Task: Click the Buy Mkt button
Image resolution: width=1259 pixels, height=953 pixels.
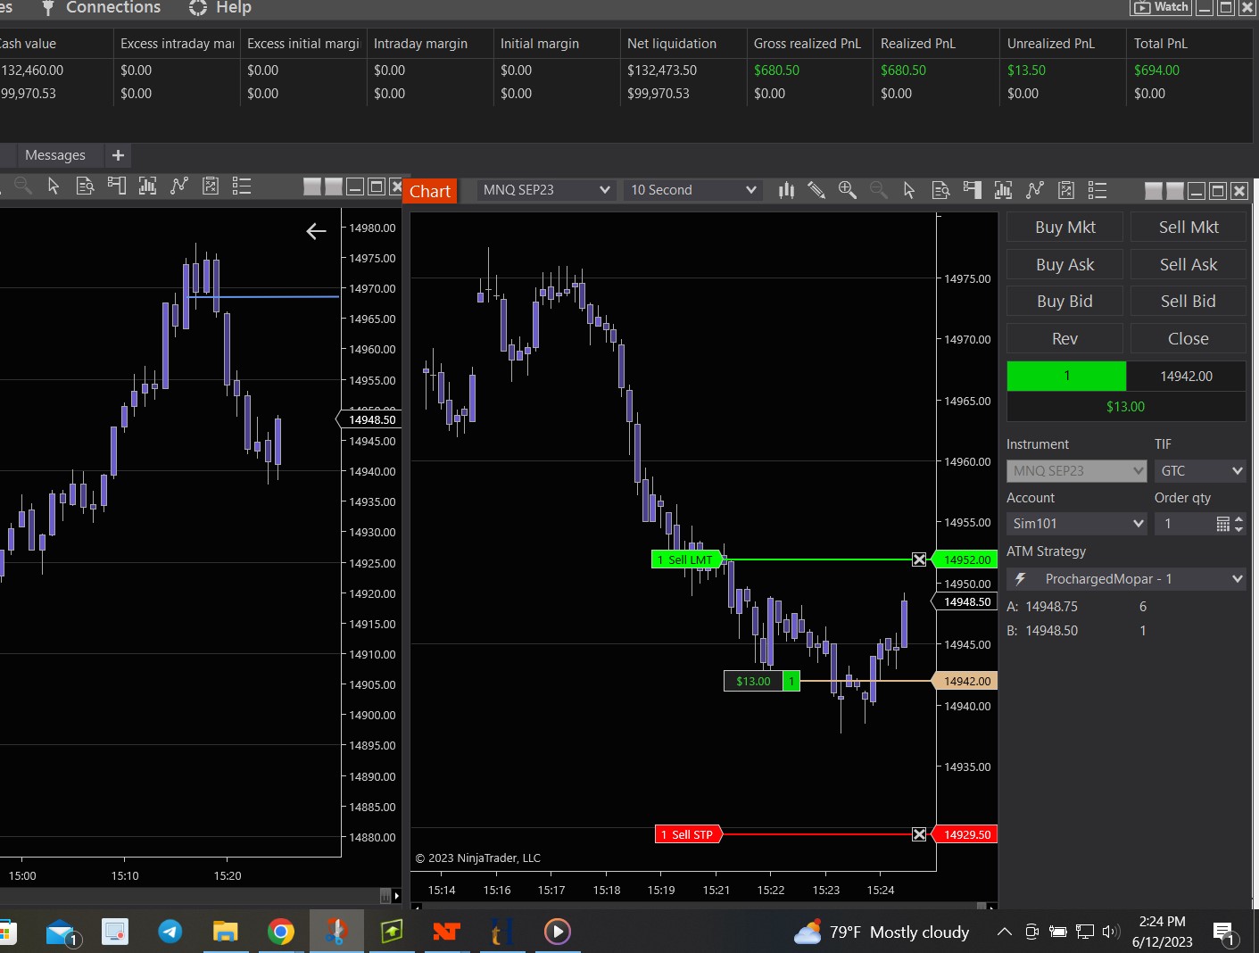Action: 1064,228
